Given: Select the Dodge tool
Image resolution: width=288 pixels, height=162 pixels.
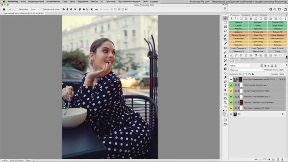Looking at the screenshot, I should 225,77.
